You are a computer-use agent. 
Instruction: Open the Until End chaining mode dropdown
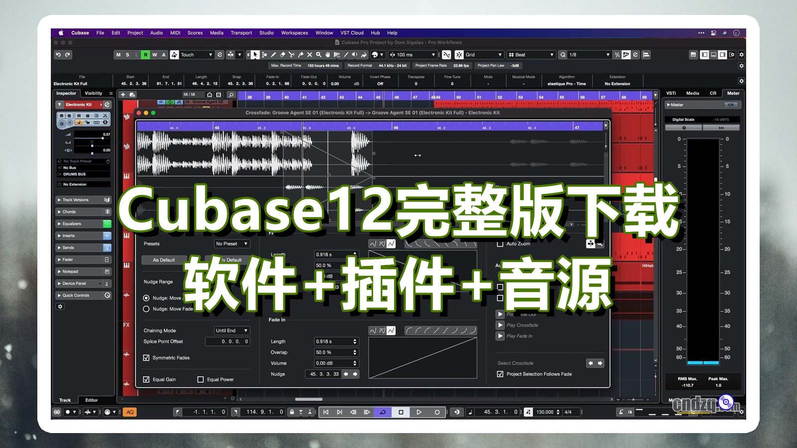232,331
